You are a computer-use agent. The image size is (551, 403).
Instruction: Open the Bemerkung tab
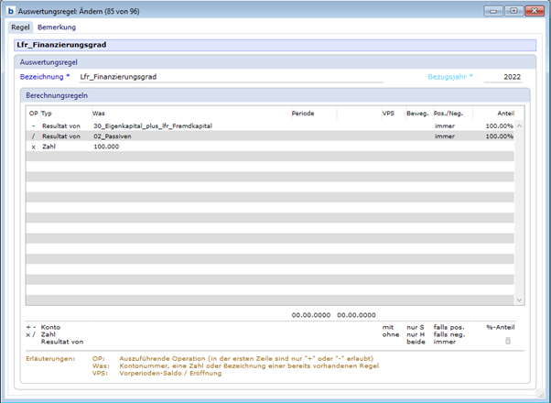coord(57,27)
